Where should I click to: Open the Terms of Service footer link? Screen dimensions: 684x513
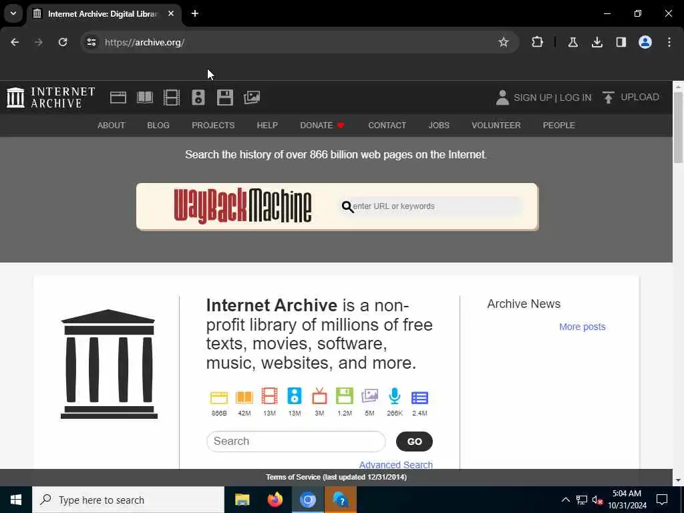337,477
